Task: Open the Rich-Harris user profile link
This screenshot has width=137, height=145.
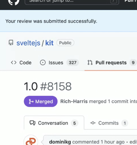Action: (74, 101)
